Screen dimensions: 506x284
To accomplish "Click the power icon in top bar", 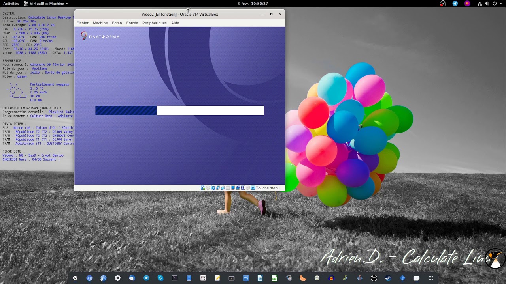I will coord(494,4).
